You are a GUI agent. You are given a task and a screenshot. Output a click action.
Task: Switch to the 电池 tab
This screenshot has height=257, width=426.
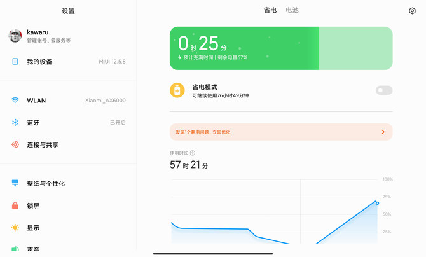click(292, 10)
